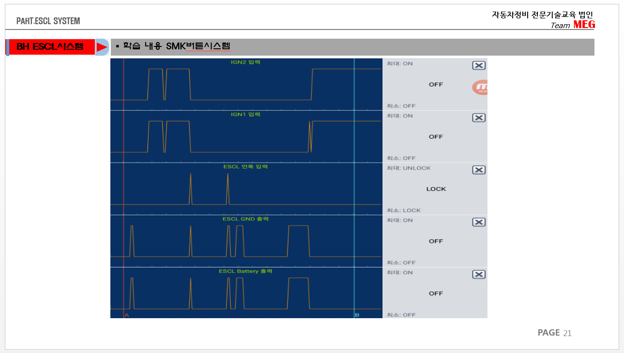624x353 pixels.
Task: Close the ESCL GND 출력 channel
Action: click(x=478, y=222)
